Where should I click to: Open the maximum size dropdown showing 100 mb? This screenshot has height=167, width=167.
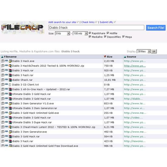(x=80, y=33)
